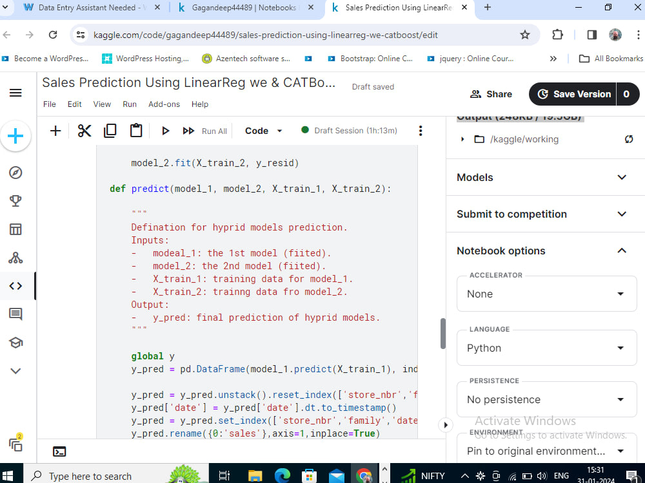Open the Run menu
Image resolution: width=645 pixels, height=483 pixels.
(x=129, y=104)
